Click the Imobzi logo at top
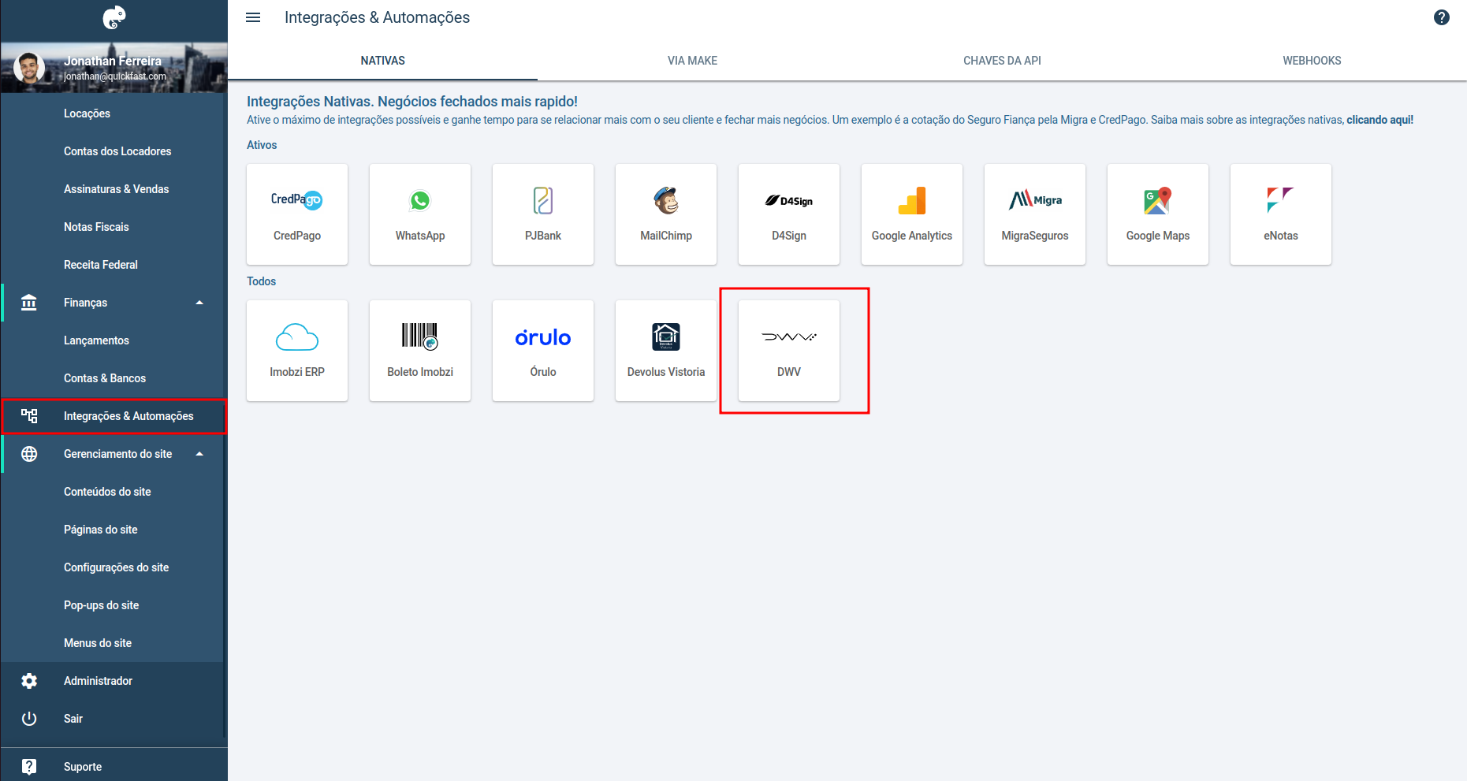Screen dimensions: 1467x781 click(114, 17)
